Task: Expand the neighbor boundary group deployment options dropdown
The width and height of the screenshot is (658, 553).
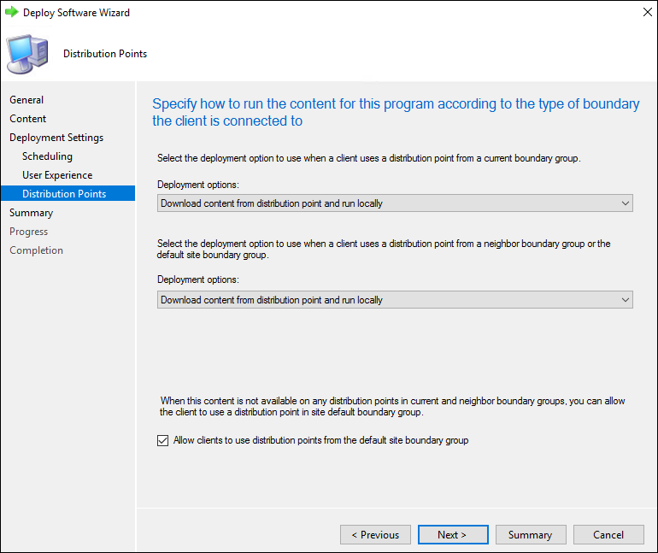Action: (395, 300)
